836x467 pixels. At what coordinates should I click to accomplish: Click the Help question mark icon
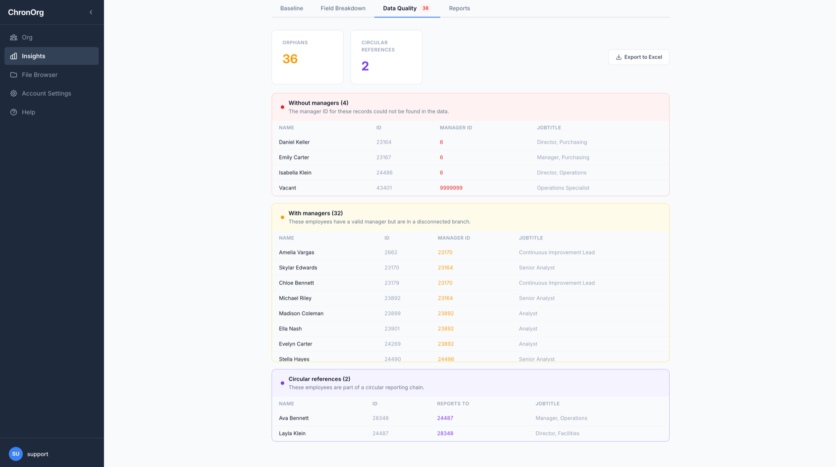click(13, 112)
